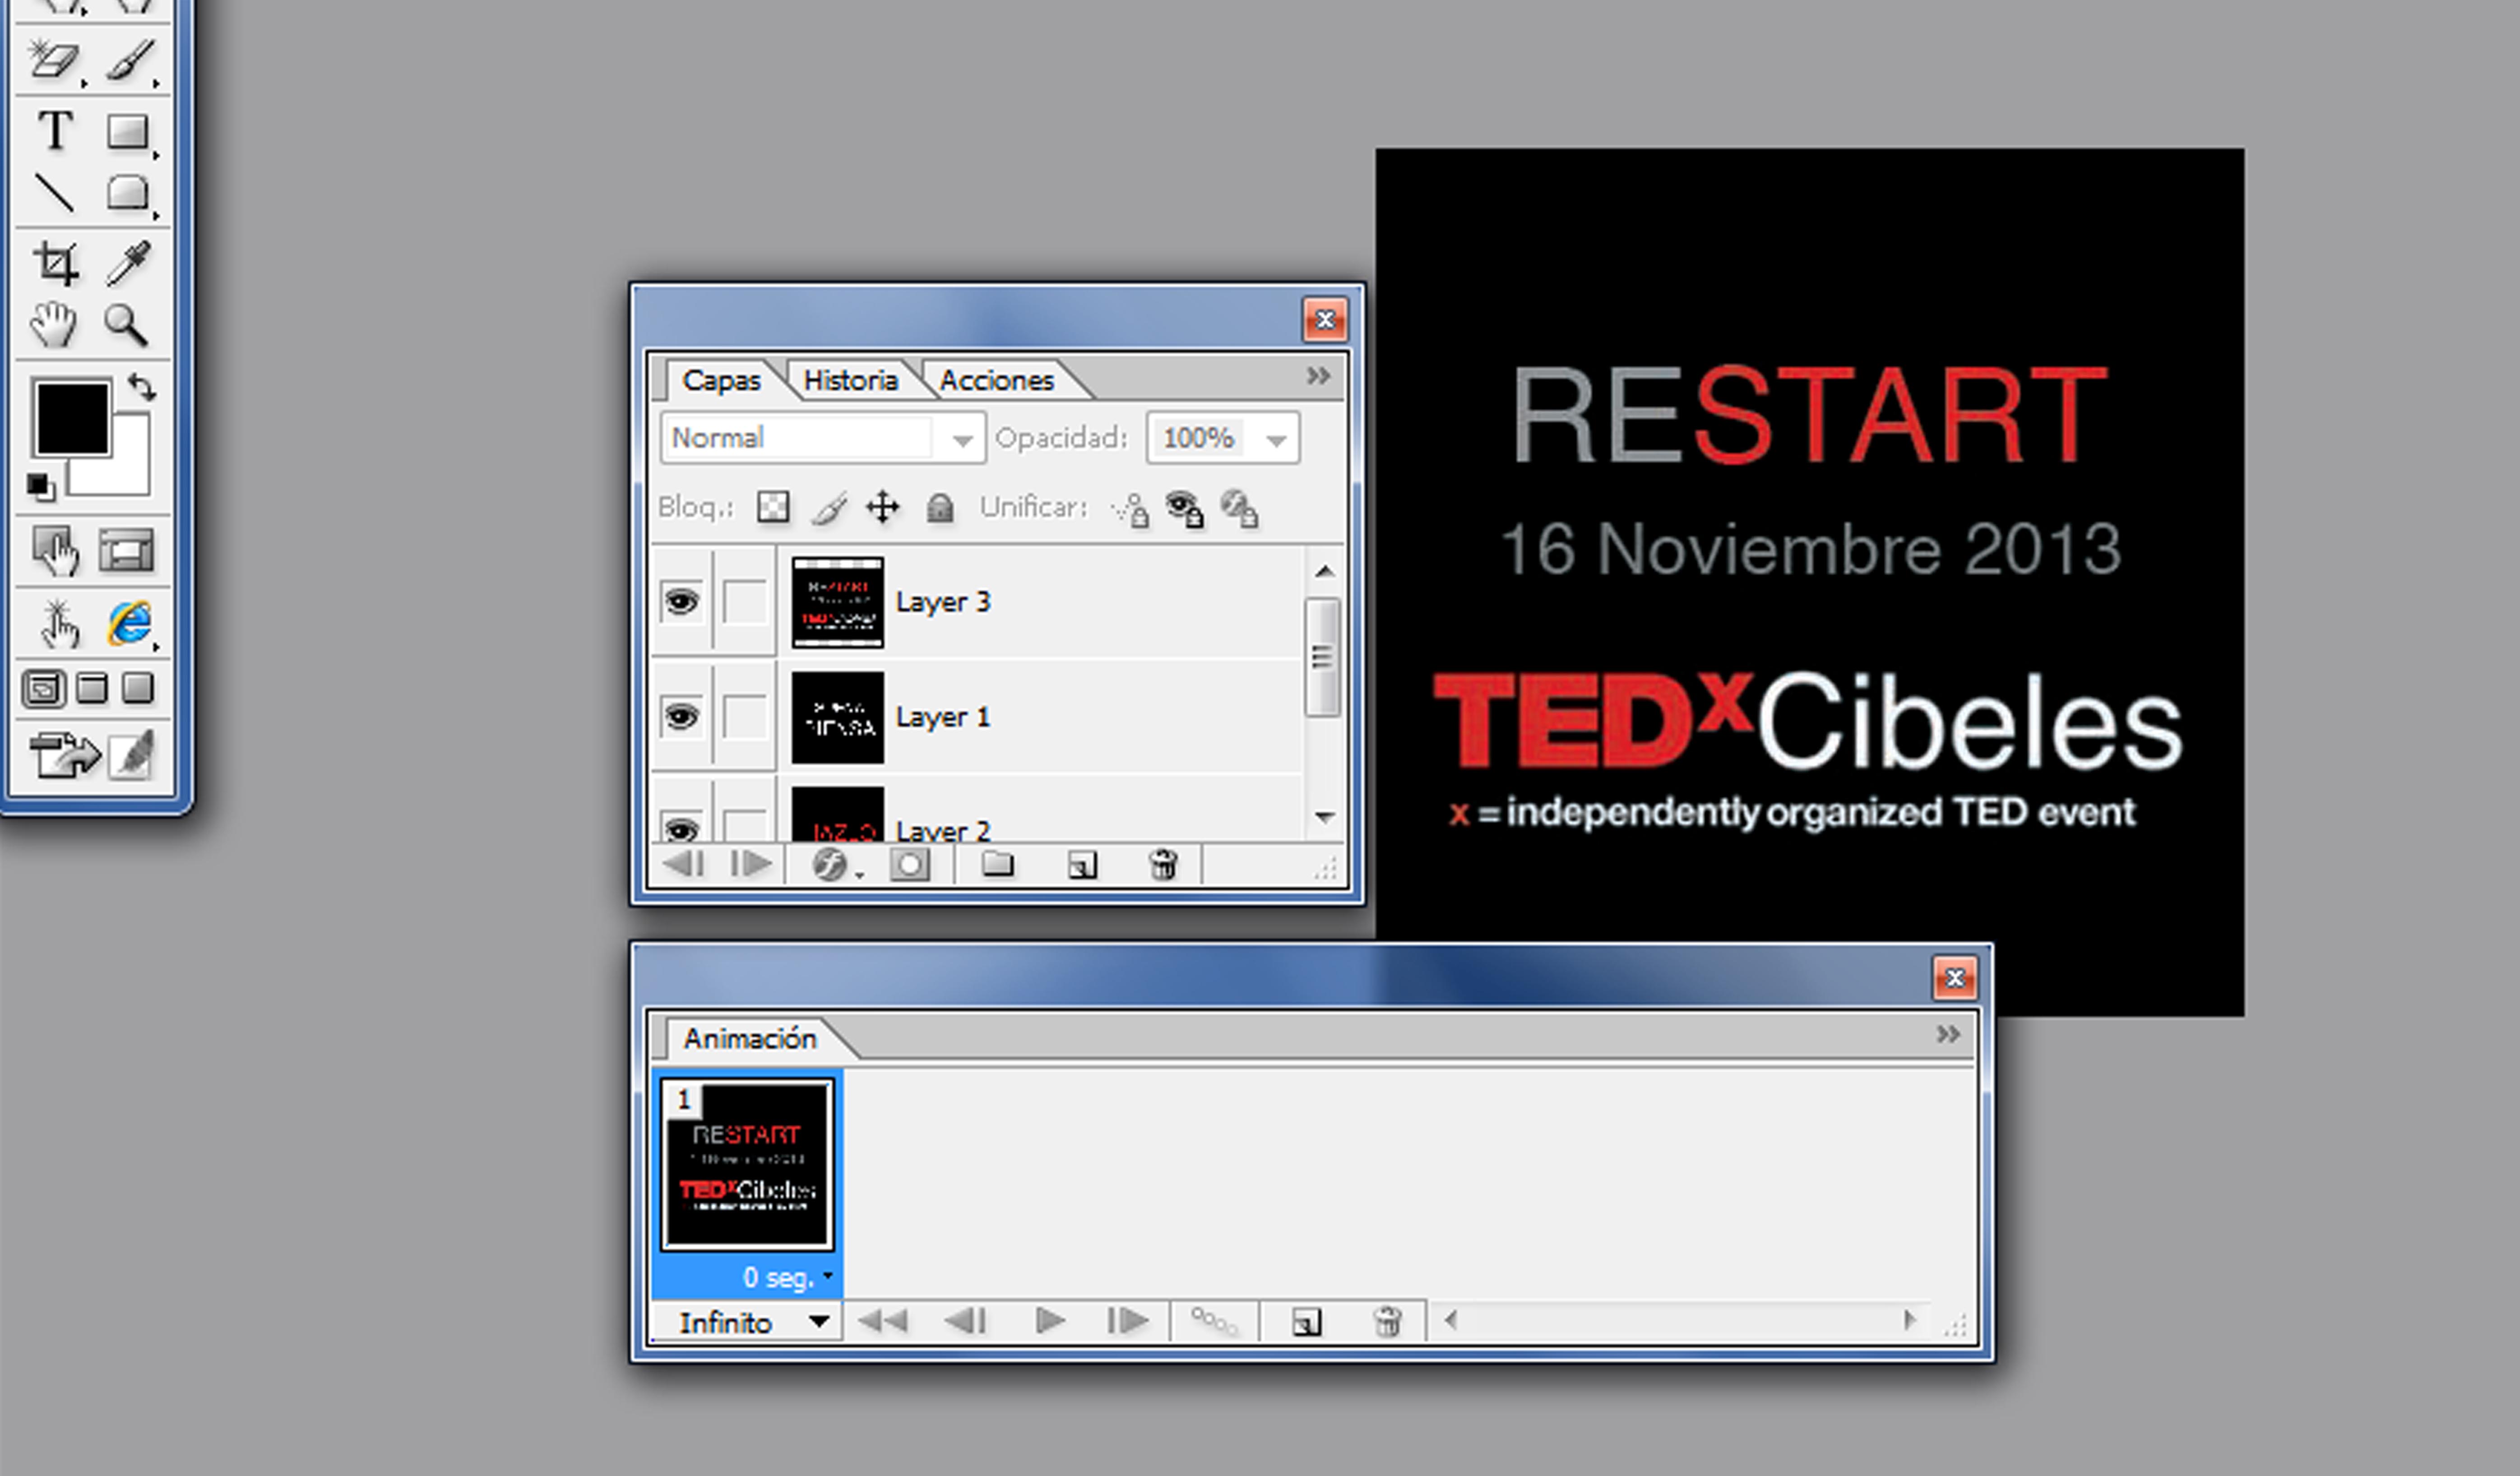This screenshot has height=1476, width=2520.
Task: Select the Zoom magnifier tool
Action: [x=126, y=325]
